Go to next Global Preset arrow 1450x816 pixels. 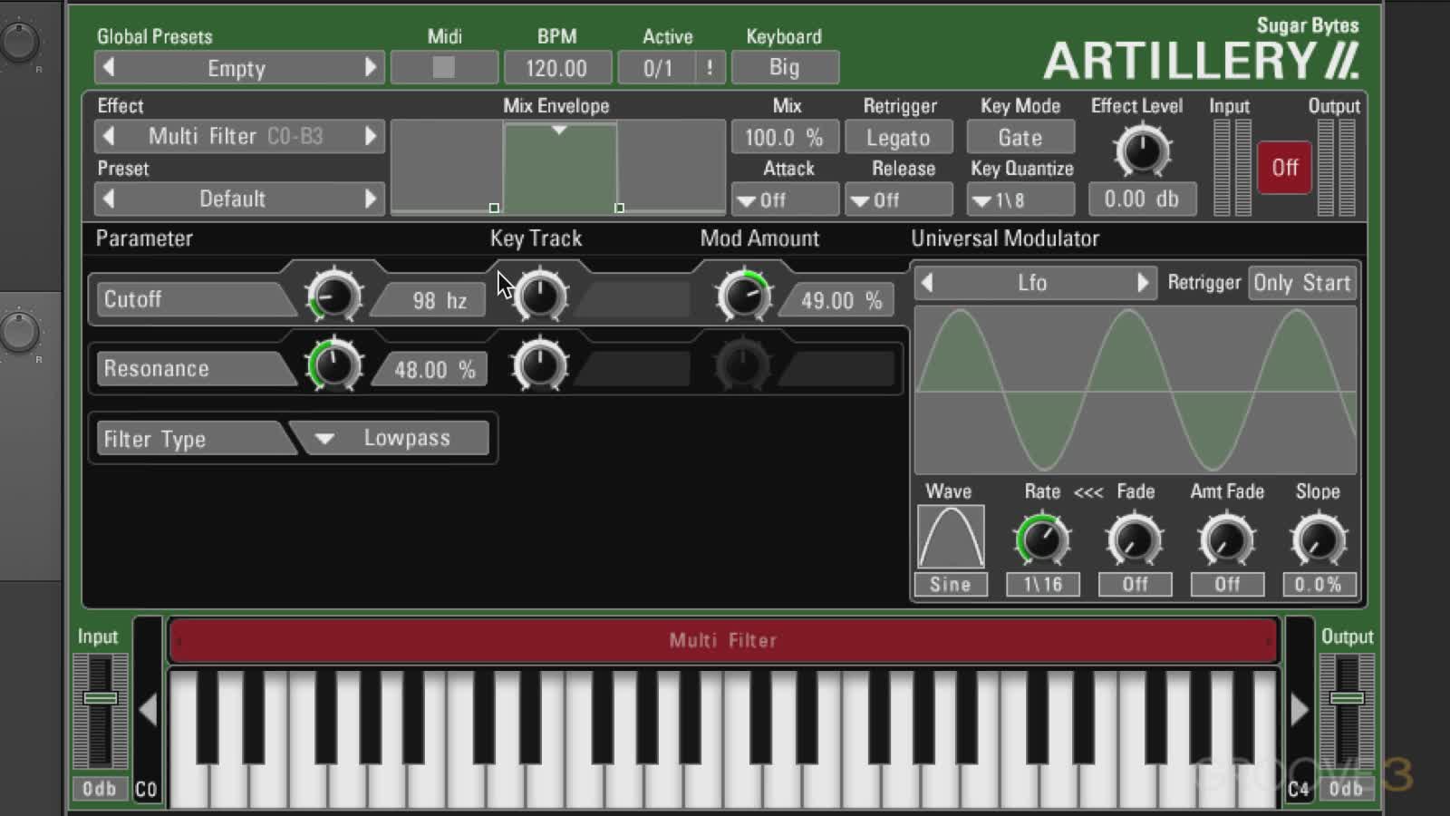[x=370, y=67]
